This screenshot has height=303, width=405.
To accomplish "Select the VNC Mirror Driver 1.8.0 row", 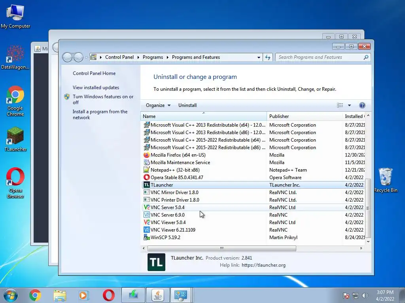I will tap(253, 192).
